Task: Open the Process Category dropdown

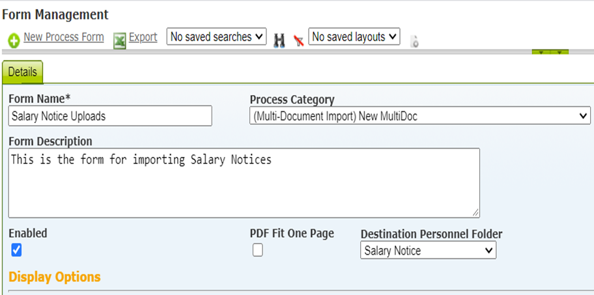Action: (420, 116)
